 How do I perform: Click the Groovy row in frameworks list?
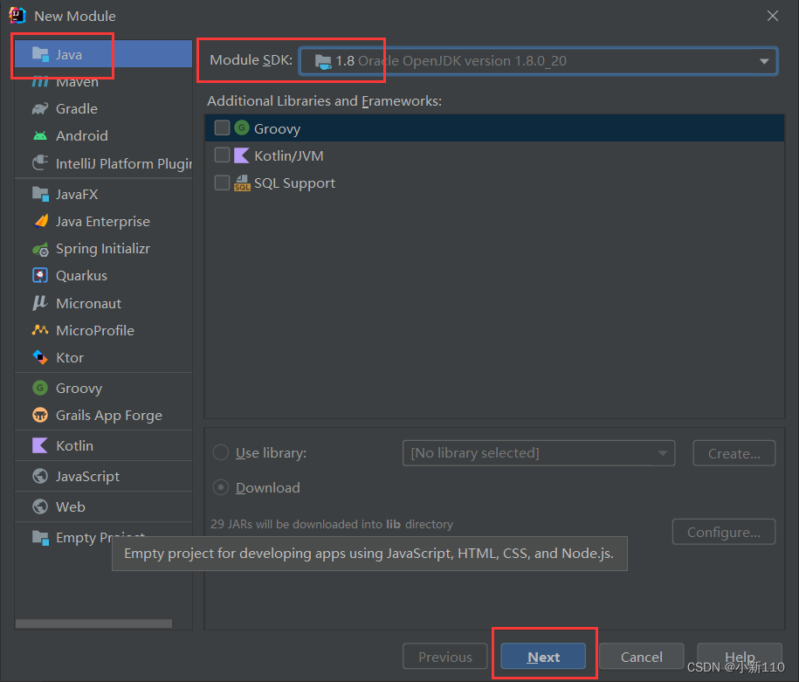pyautogui.click(x=494, y=128)
